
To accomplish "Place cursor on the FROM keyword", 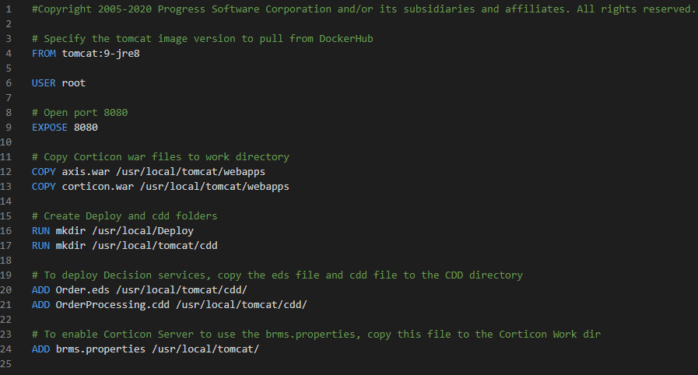I will [44, 53].
